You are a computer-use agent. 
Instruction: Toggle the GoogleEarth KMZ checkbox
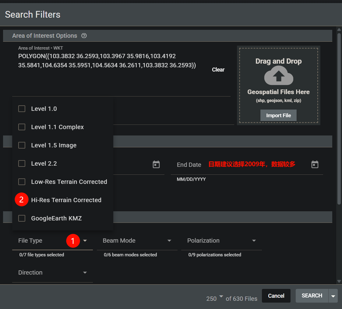click(22, 218)
